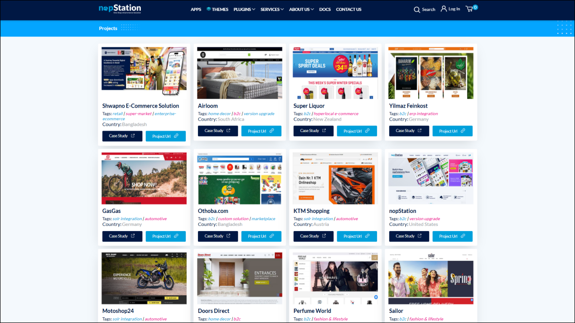Open the Contact Us page
The image size is (575, 323).
click(x=349, y=9)
